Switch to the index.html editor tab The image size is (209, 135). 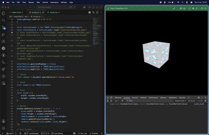pyautogui.click(x=16, y=12)
